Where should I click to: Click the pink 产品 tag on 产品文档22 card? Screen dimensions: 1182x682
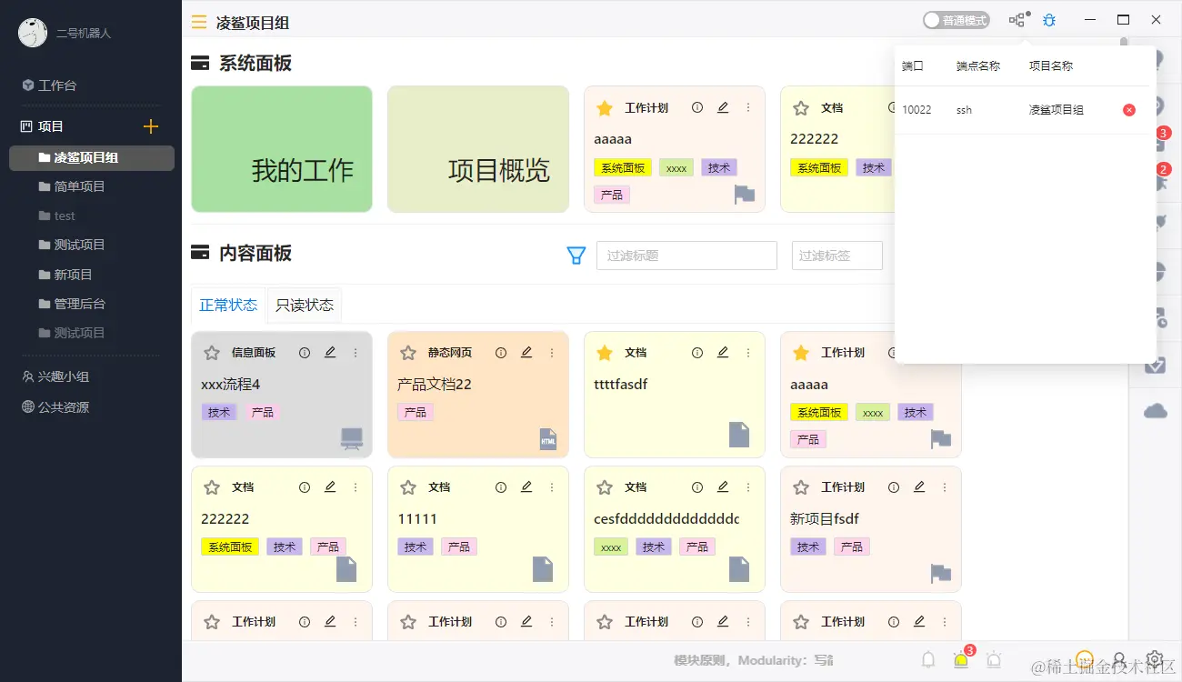[x=416, y=412]
